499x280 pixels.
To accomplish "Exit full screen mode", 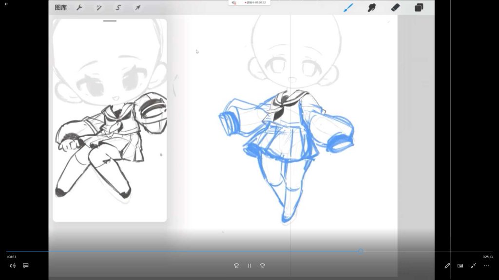I will [x=473, y=266].
